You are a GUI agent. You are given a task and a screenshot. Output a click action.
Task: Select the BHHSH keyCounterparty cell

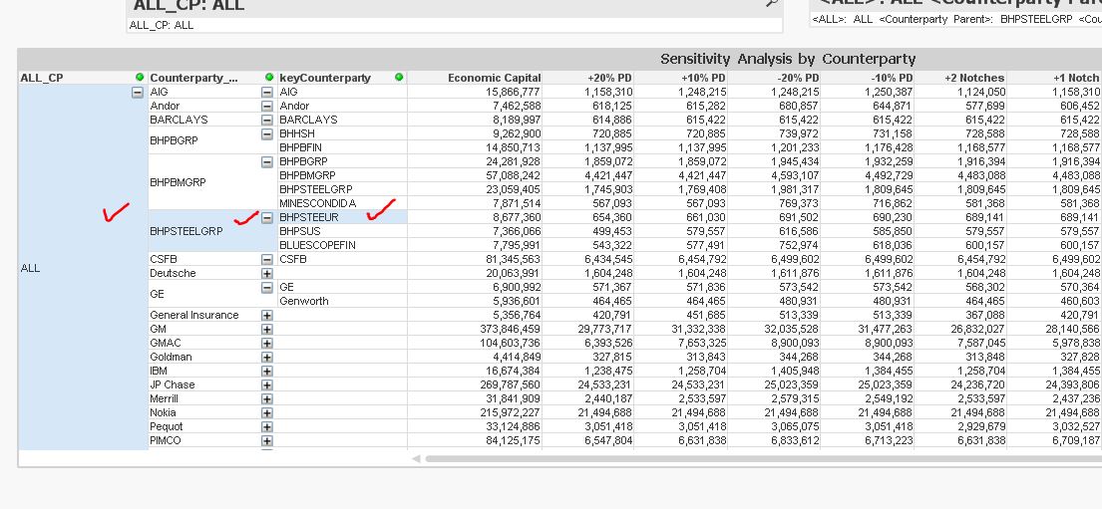342,134
